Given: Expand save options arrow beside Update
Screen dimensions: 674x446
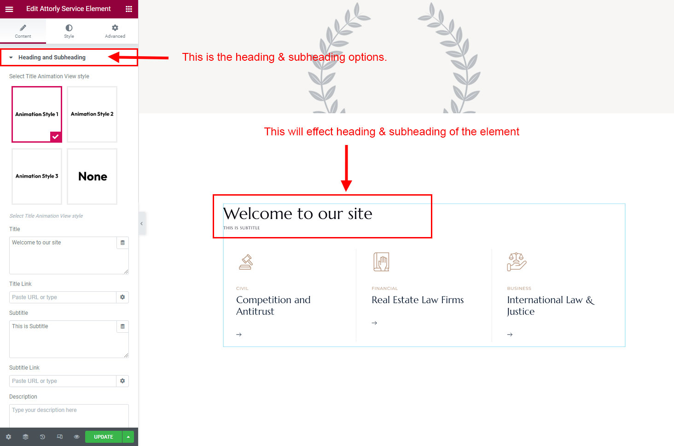Looking at the screenshot, I should click(x=128, y=437).
